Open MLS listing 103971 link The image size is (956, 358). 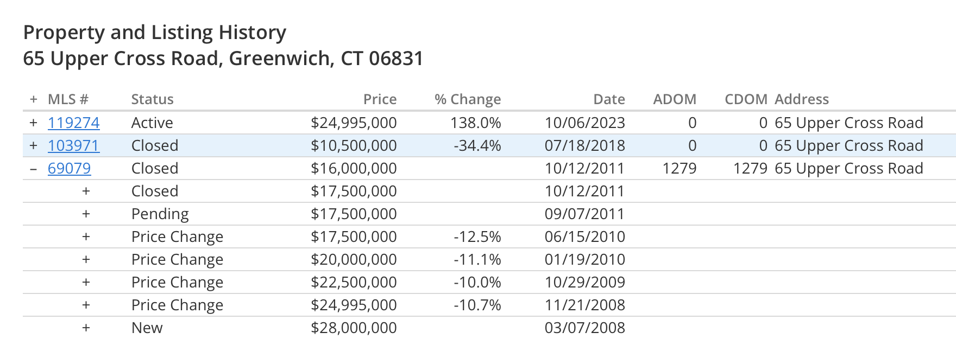point(74,145)
